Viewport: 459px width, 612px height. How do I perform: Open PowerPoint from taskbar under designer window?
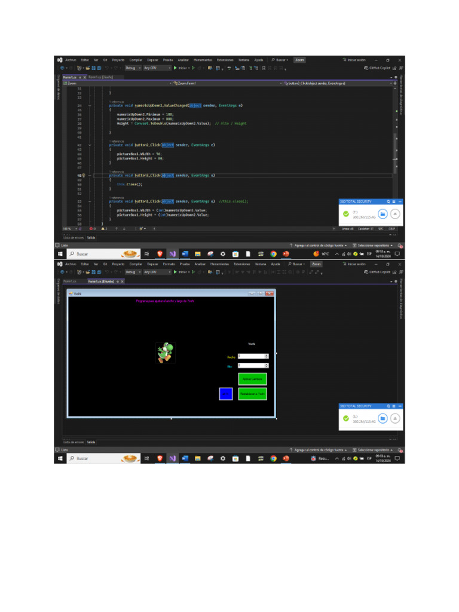click(286, 458)
